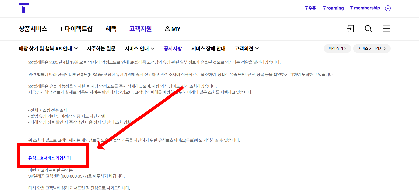The height and width of the screenshot is (196, 419).
Task: Expand 매장 찾기 및 행복 AS 안내 dropdown
Action: pyautogui.click(x=48, y=48)
